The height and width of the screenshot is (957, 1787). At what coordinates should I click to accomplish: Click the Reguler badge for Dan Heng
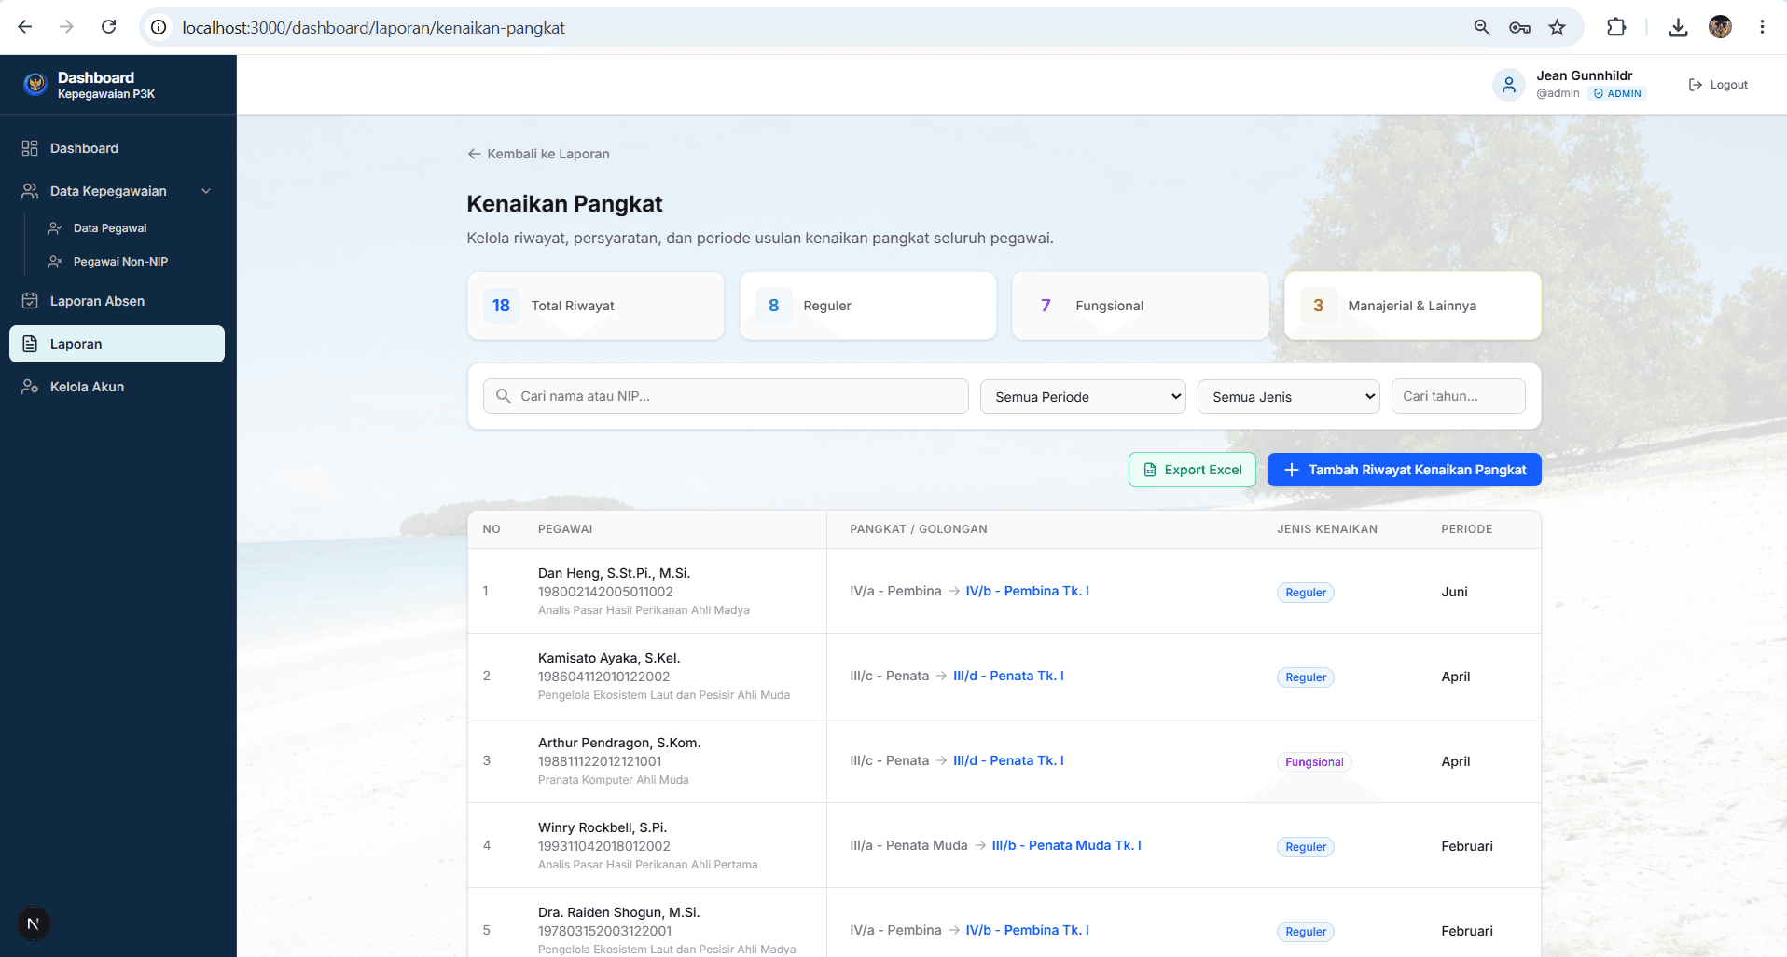[1305, 593]
